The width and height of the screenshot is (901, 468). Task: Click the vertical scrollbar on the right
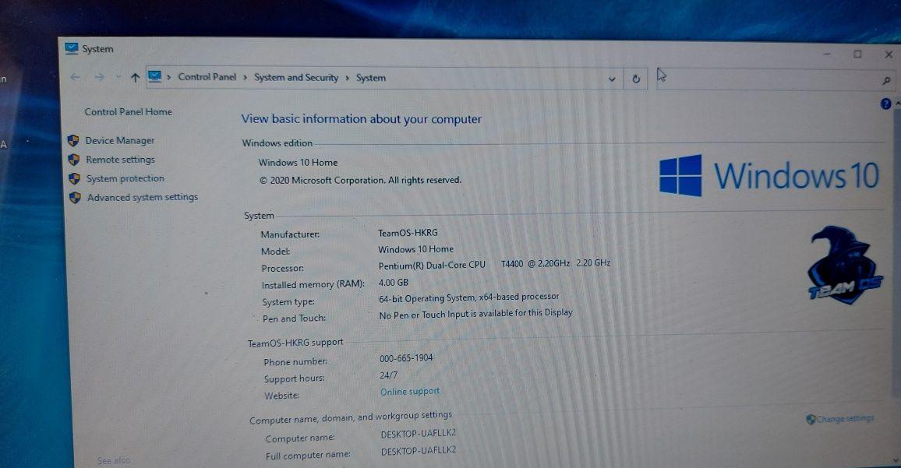tap(896, 252)
